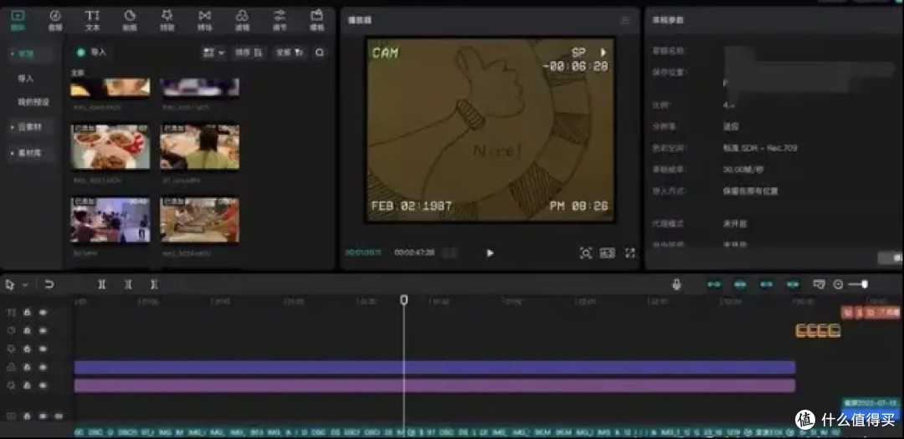This screenshot has width=904, height=439.
Task: Select the orange sticker clips on timeline
Action: tap(818, 330)
